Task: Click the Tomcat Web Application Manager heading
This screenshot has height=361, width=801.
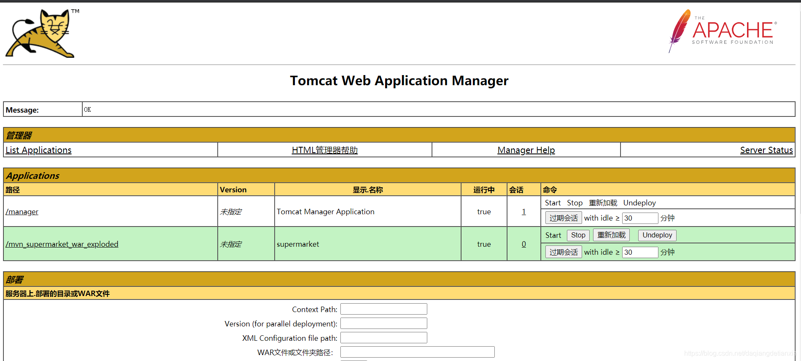Action: pyautogui.click(x=399, y=81)
